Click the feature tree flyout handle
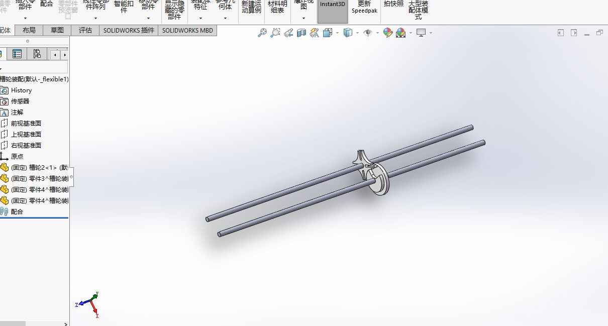This screenshot has height=326, width=608. [71, 177]
